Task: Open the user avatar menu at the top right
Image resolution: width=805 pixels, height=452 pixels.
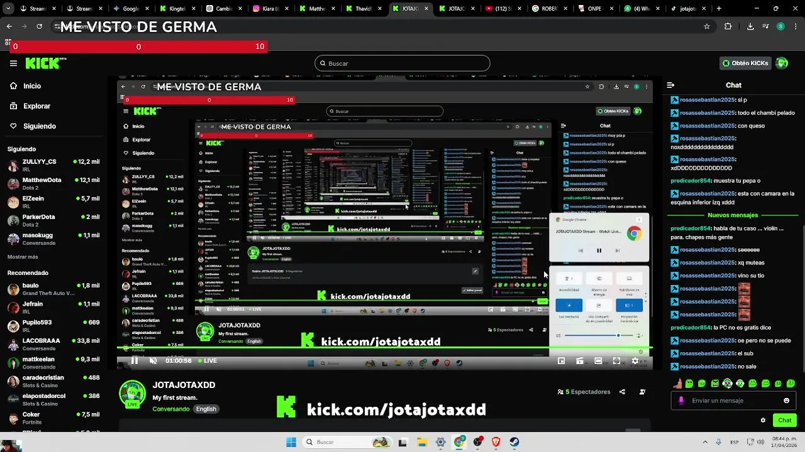Action: tap(782, 63)
